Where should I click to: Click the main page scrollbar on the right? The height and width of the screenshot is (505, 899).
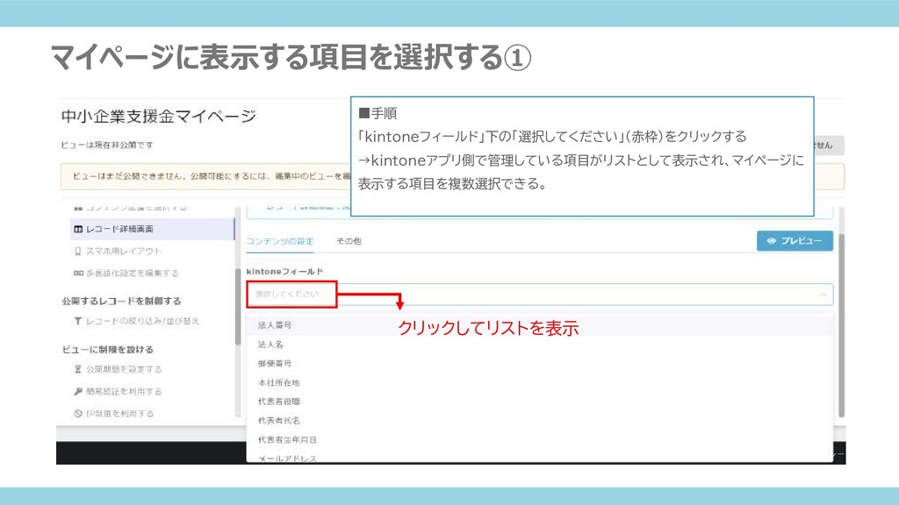coord(841,325)
